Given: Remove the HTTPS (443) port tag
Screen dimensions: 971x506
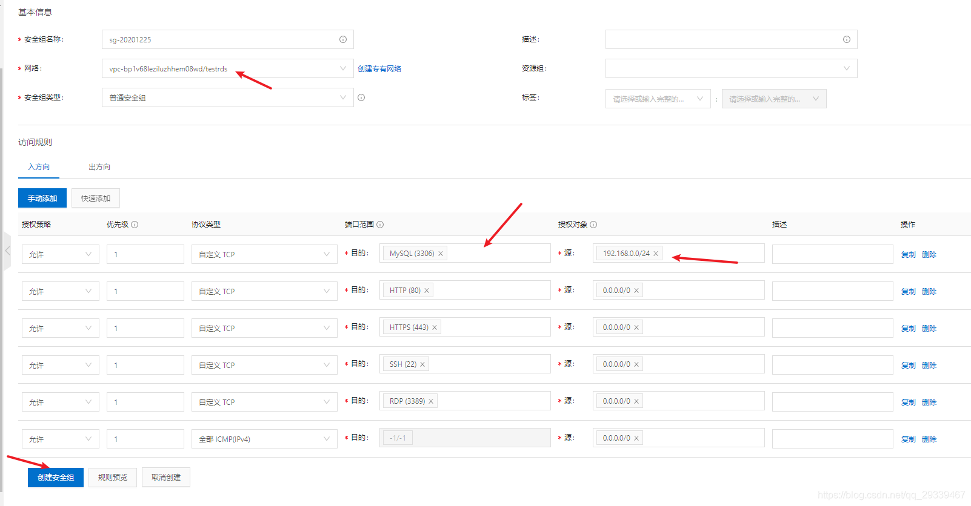Looking at the screenshot, I should click(435, 327).
